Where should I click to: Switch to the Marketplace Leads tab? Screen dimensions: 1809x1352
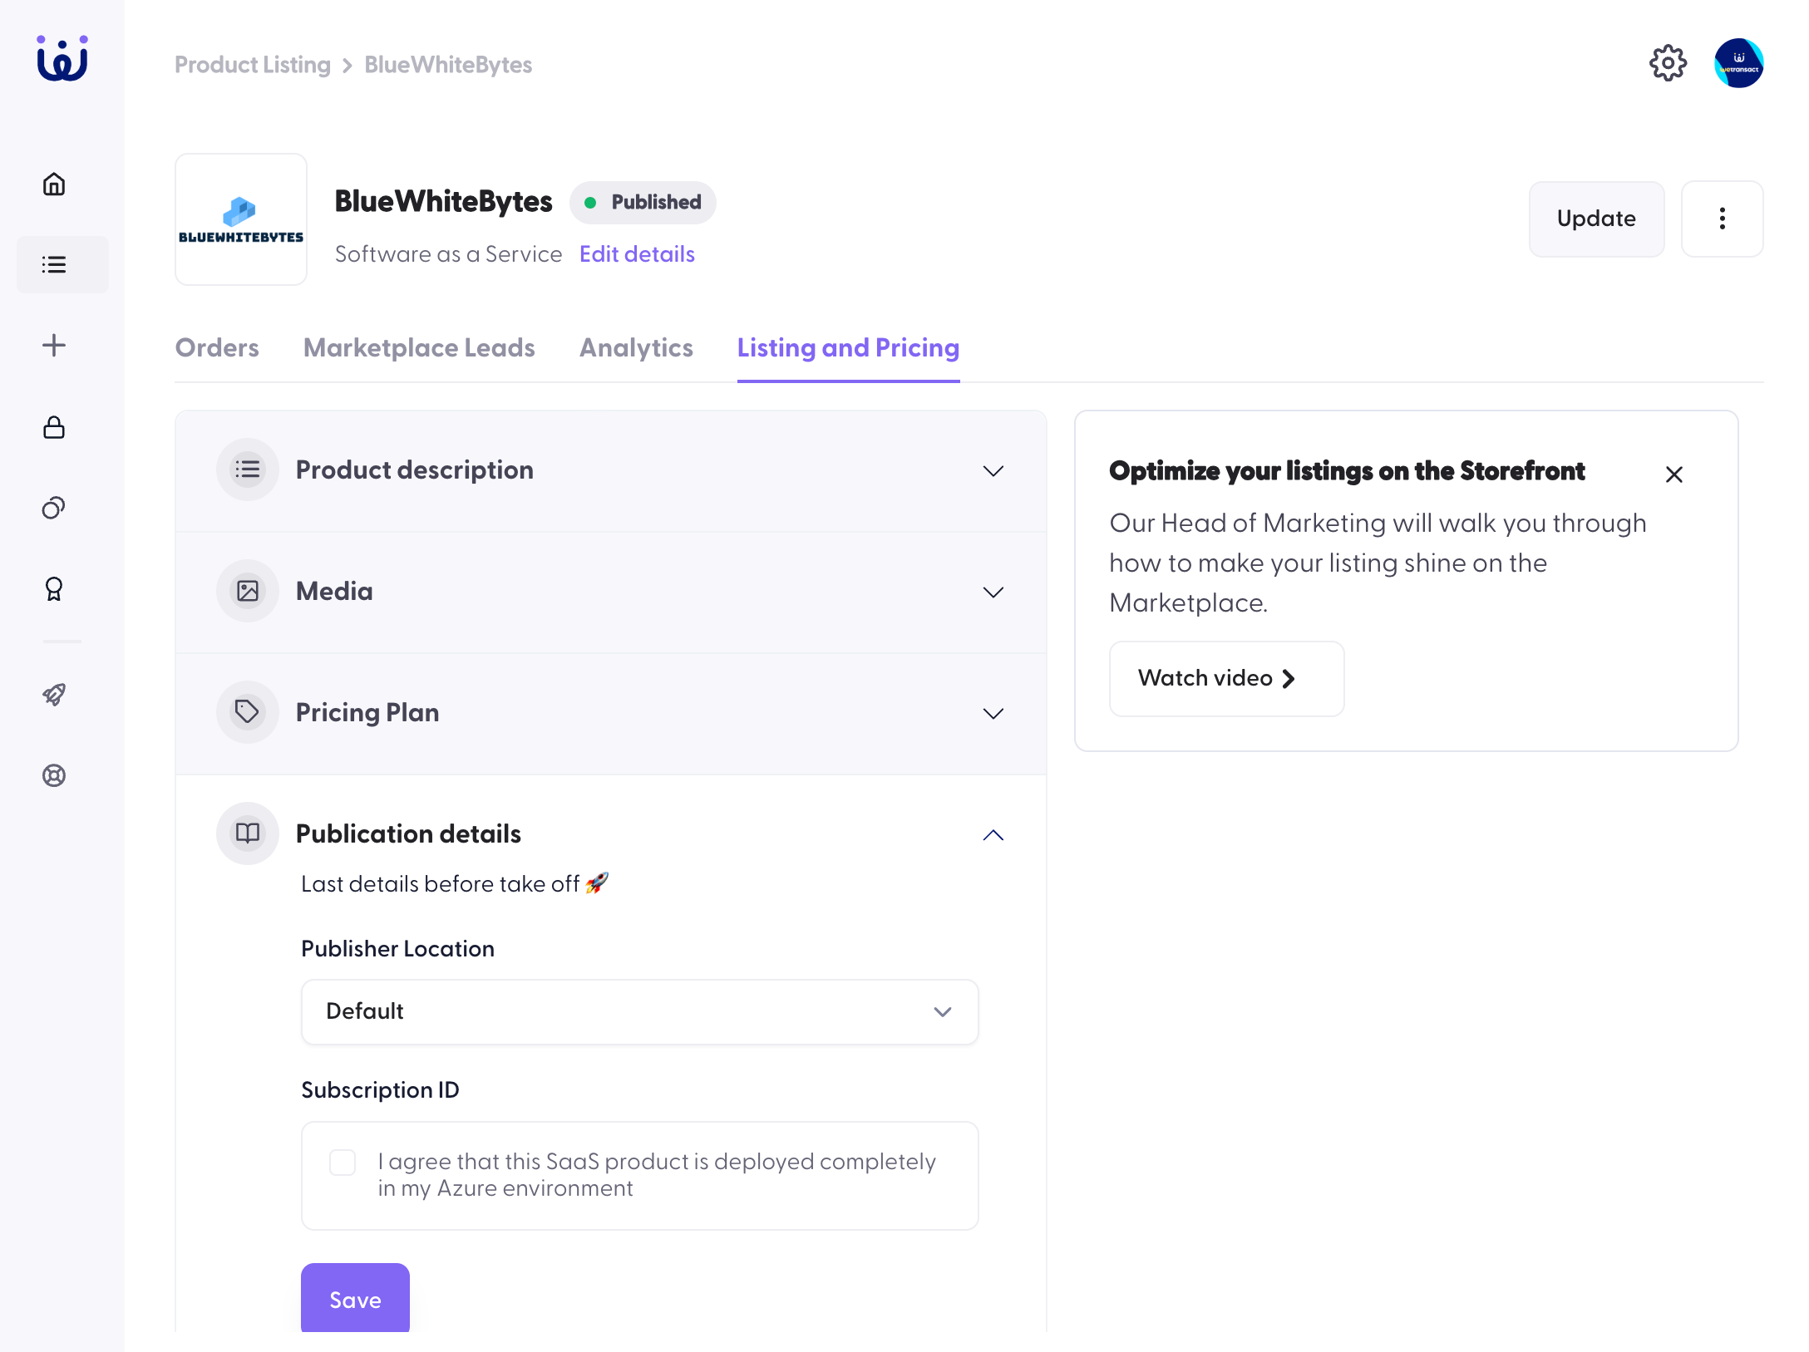[419, 347]
